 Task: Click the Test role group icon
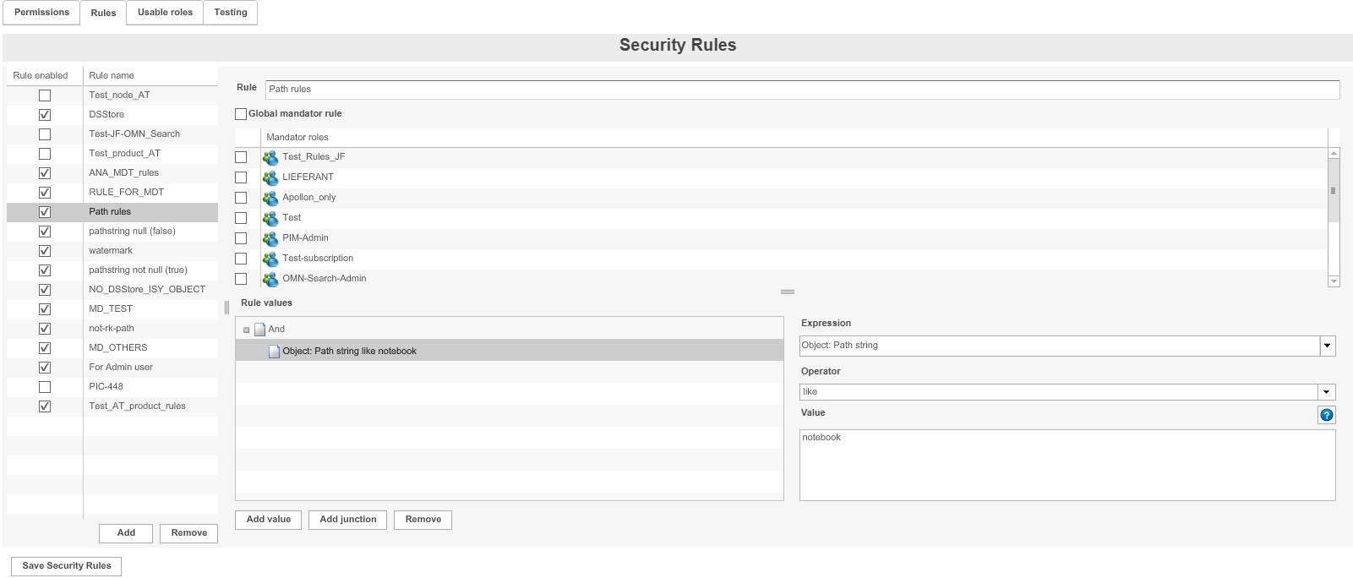[270, 218]
